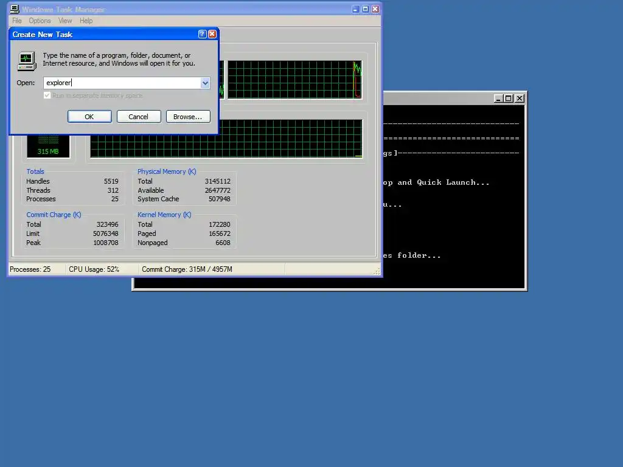This screenshot has height=467, width=623.
Task: Close the Windows Task Manager window
Action: (x=375, y=9)
